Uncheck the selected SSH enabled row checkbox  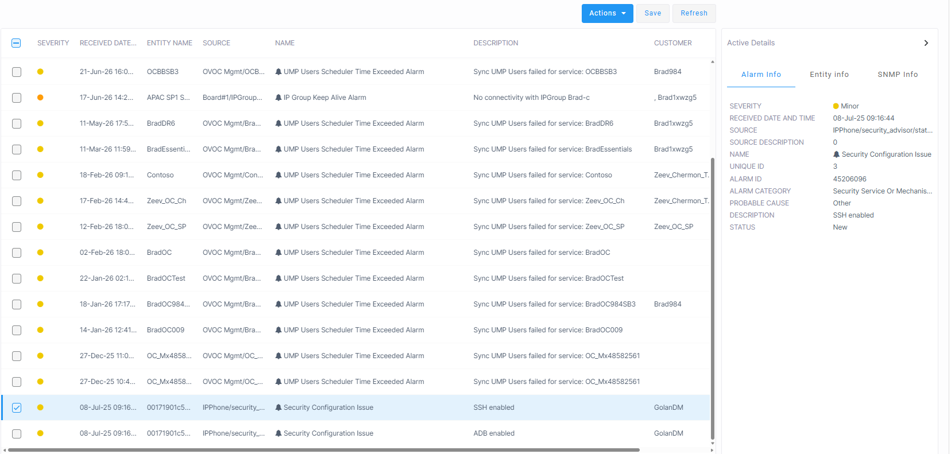[x=17, y=408]
